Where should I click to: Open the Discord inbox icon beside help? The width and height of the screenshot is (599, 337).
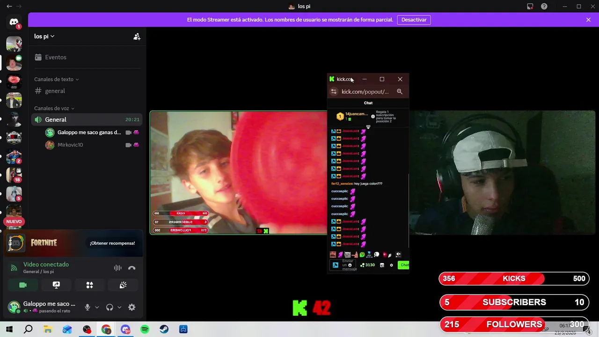click(x=530, y=7)
